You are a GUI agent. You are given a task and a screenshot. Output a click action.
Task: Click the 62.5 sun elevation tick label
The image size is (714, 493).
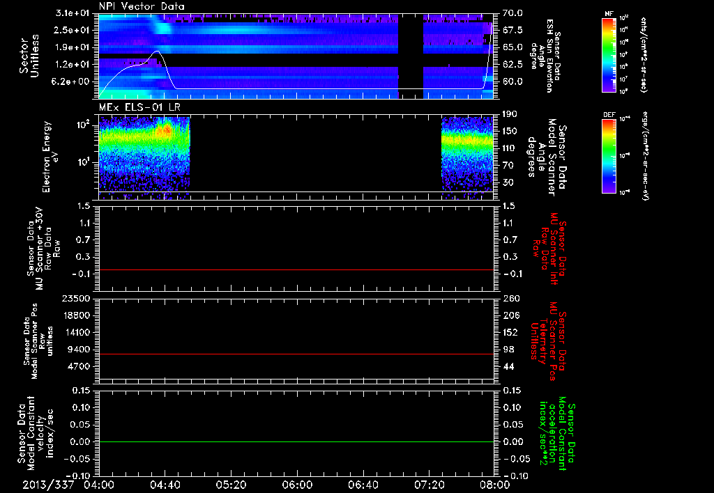pyautogui.click(x=512, y=65)
